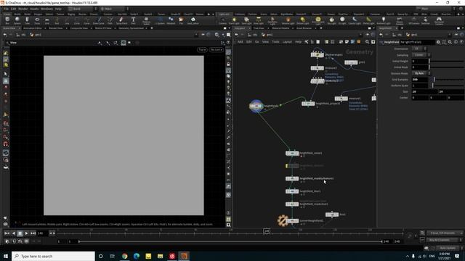465x261 pixels.
Task: Click the convertheightfield1 node
Action: 292,220
